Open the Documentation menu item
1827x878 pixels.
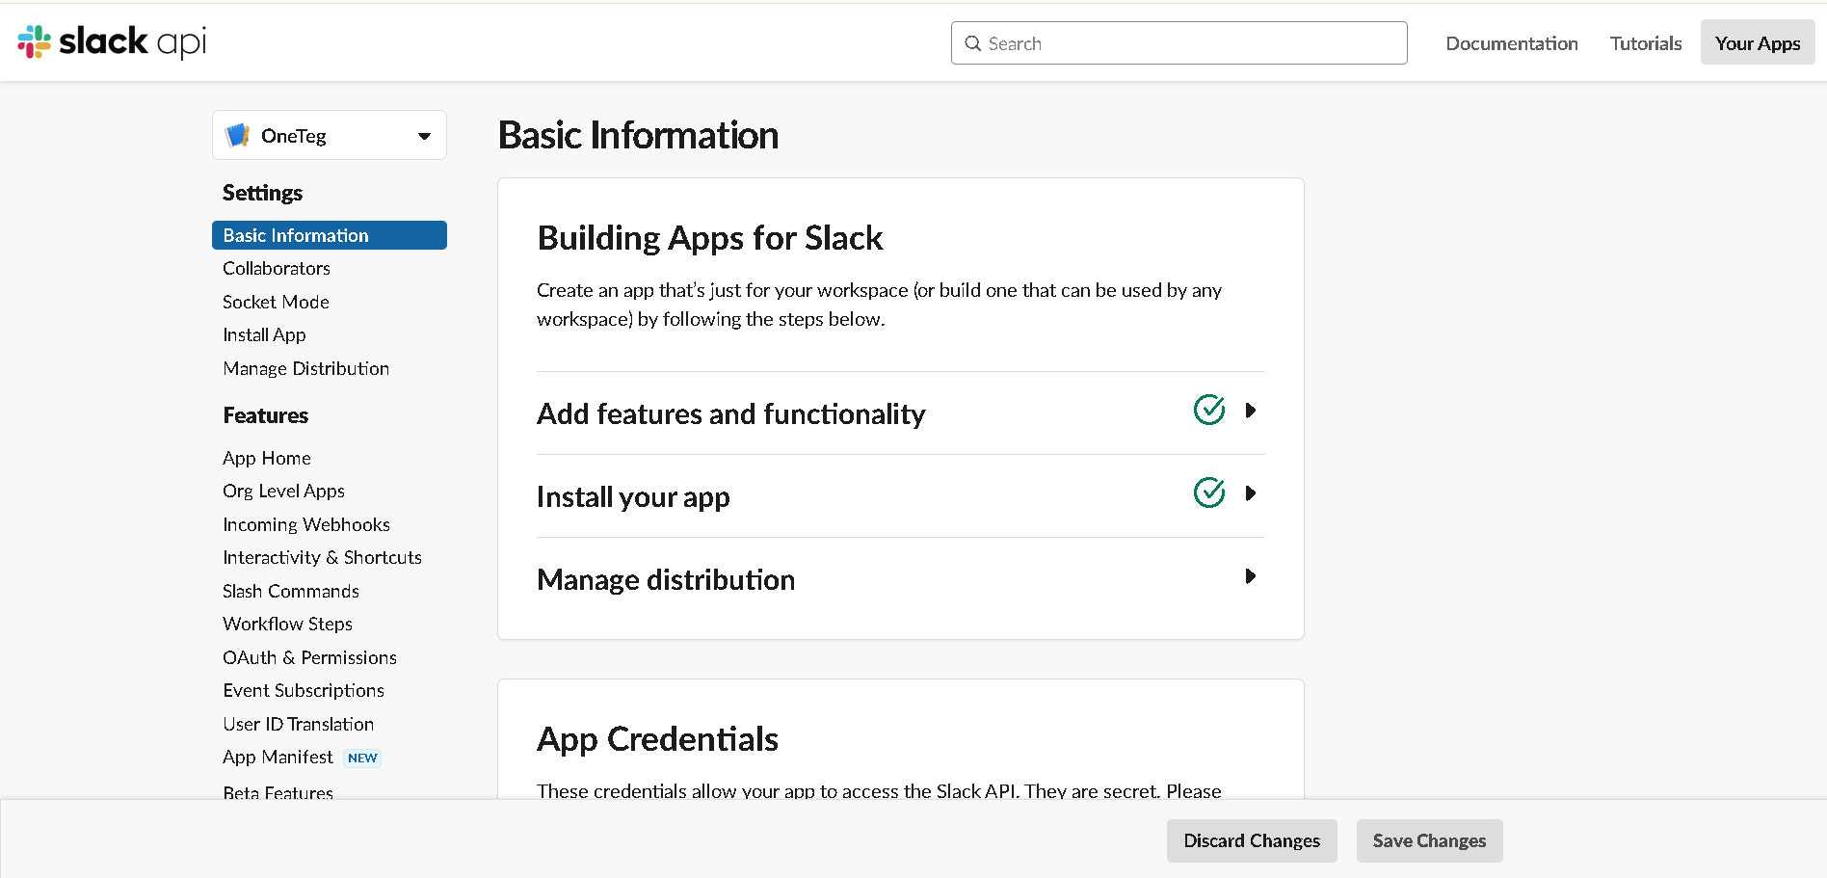coord(1511,43)
